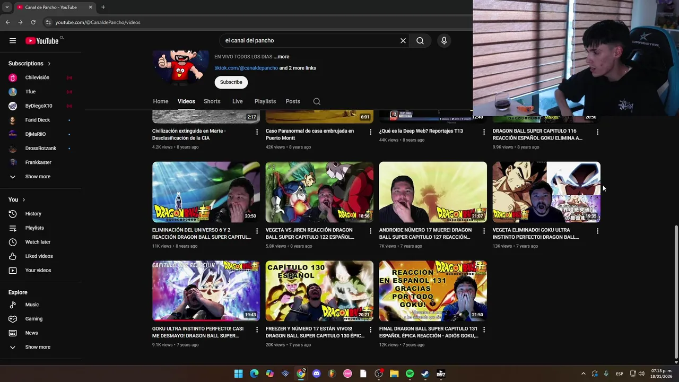Show hidden system tray icons
679x382 pixels.
[584, 374]
